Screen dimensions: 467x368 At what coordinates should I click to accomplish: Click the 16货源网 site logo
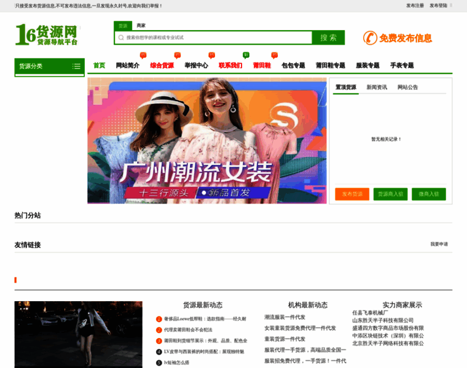click(x=47, y=35)
